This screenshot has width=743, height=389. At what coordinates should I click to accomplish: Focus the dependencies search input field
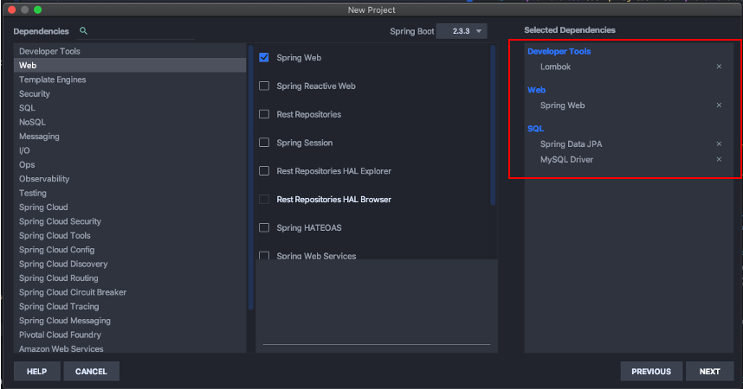[142, 31]
